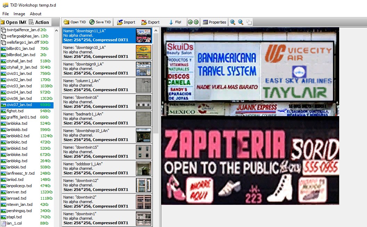Select fighot.txd in file list
The width and height of the screenshot is (367, 227).
point(27,111)
